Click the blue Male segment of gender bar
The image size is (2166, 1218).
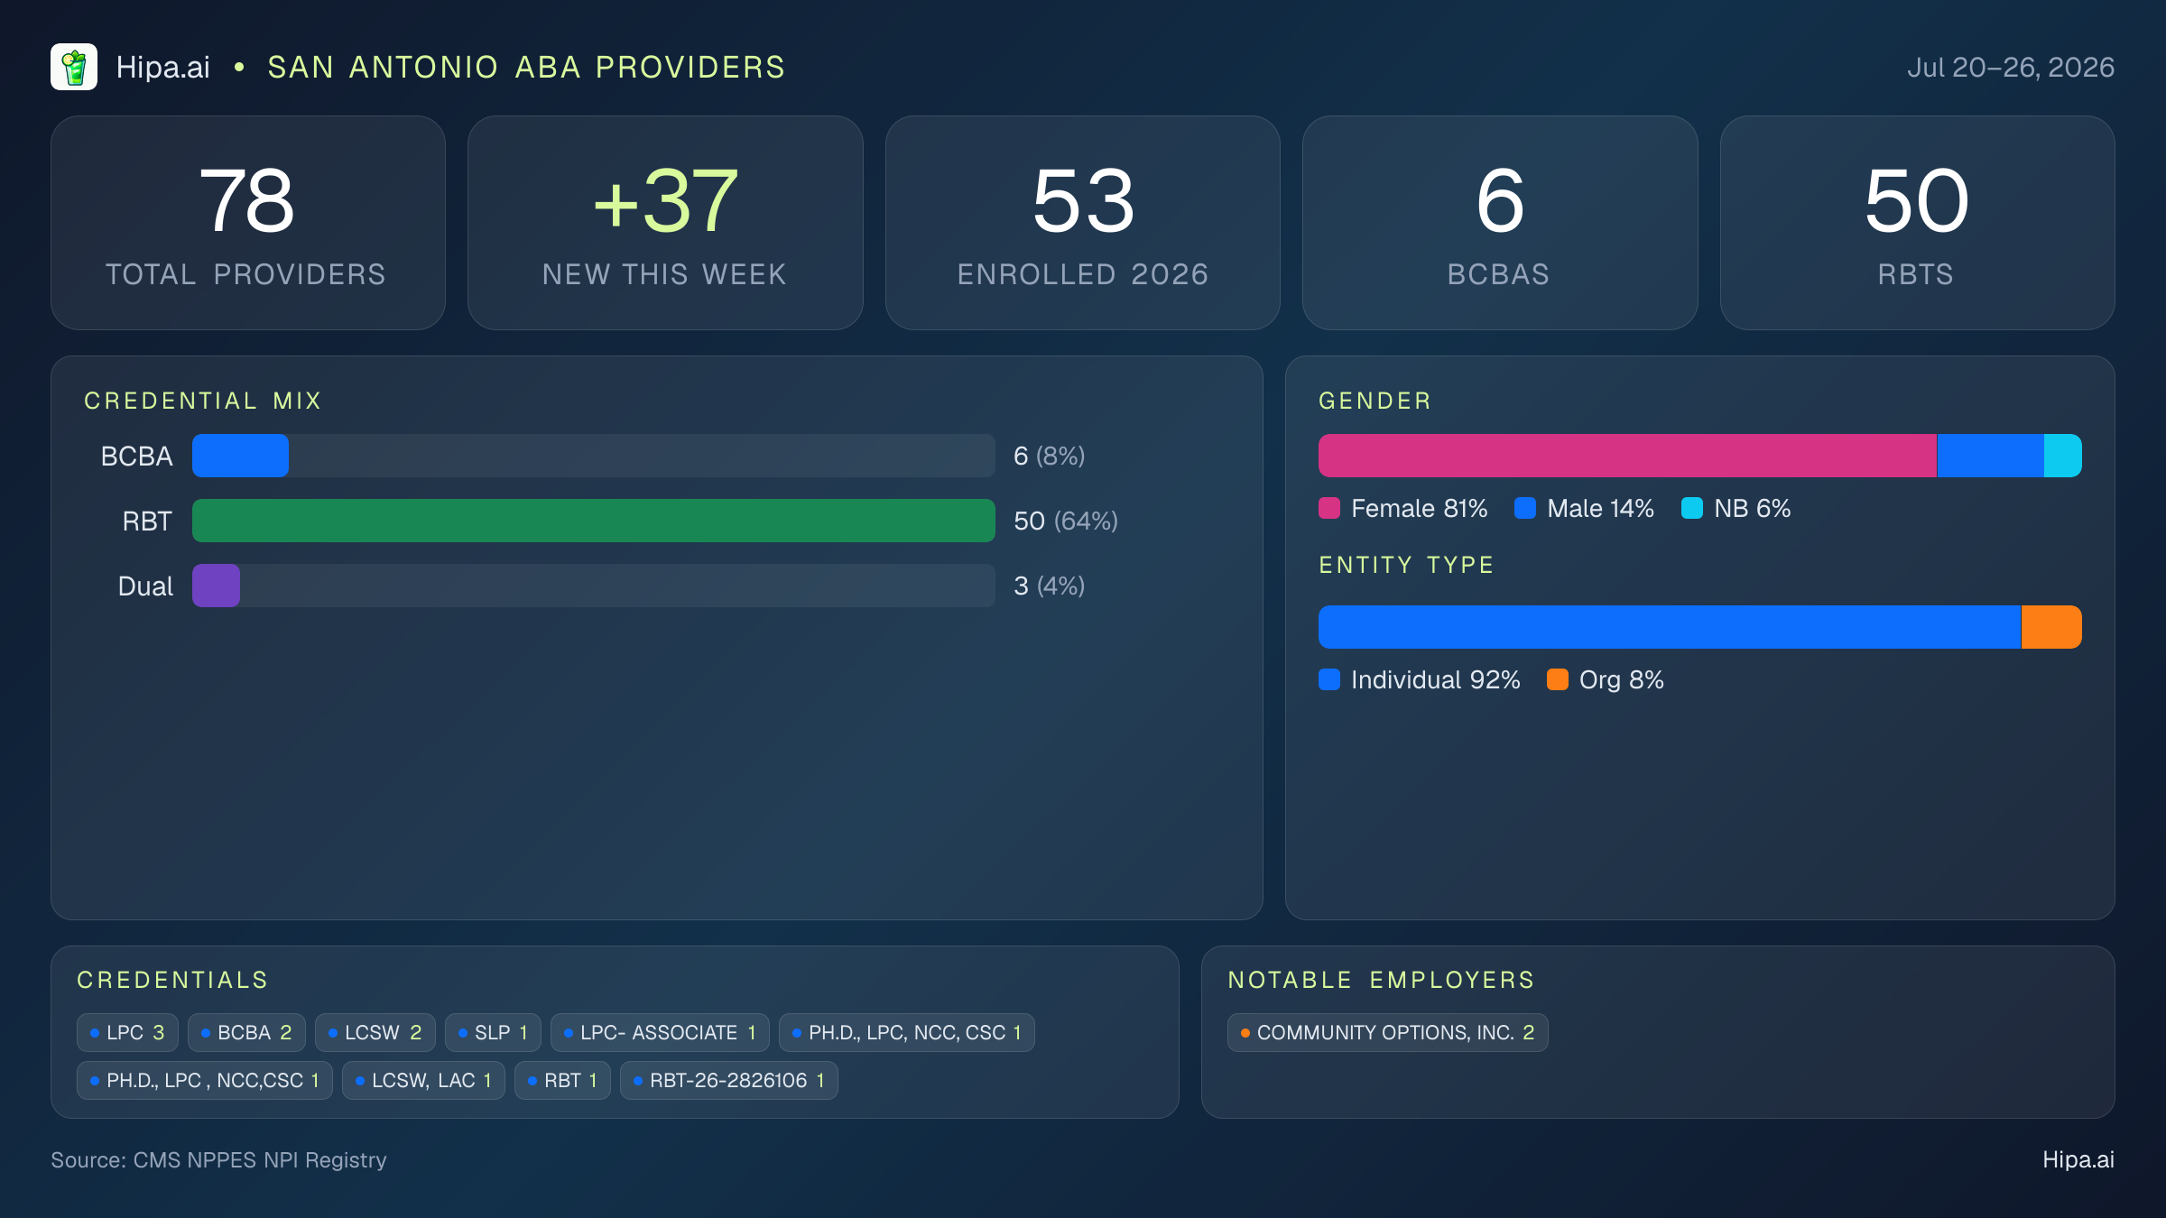[x=1990, y=456]
